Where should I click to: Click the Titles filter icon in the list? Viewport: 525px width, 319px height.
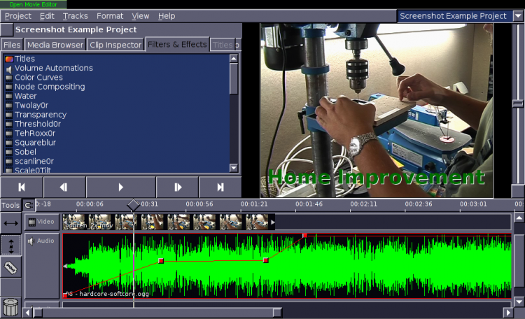click(x=9, y=59)
